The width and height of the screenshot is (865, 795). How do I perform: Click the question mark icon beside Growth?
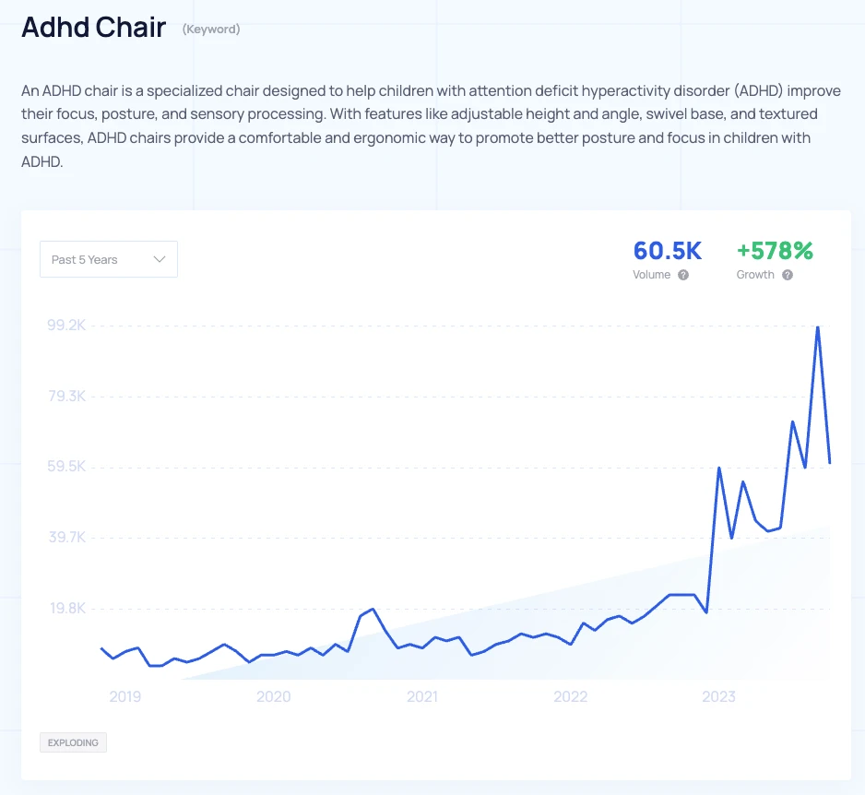[x=788, y=275]
